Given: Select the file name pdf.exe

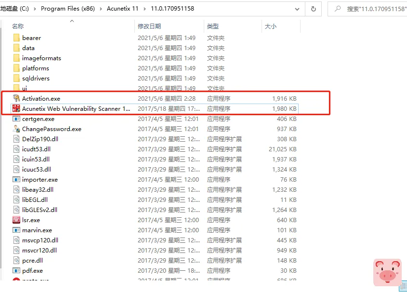Looking at the screenshot, I should click(32, 271).
